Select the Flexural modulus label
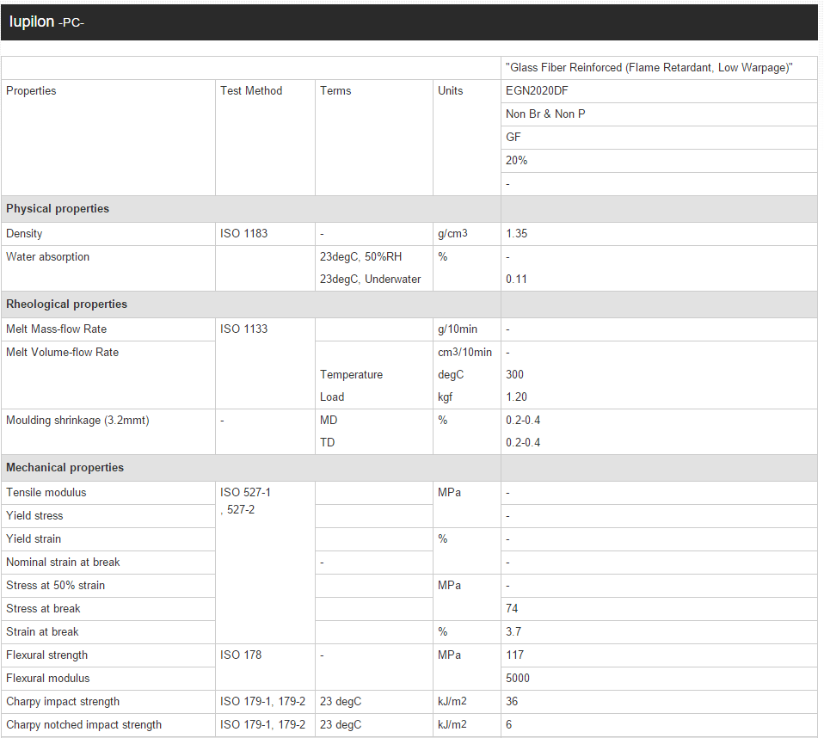The height and width of the screenshot is (738, 824). (x=48, y=678)
